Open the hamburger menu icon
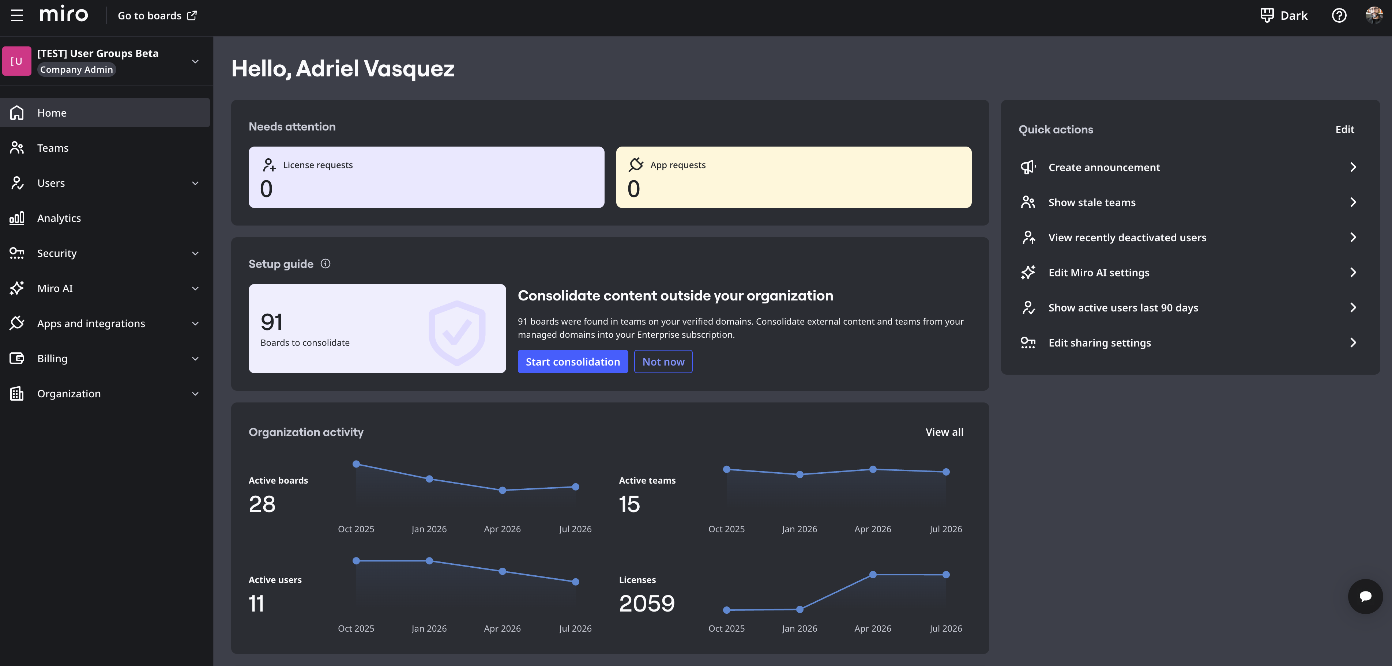The height and width of the screenshot is (666, 1392). 17,15
